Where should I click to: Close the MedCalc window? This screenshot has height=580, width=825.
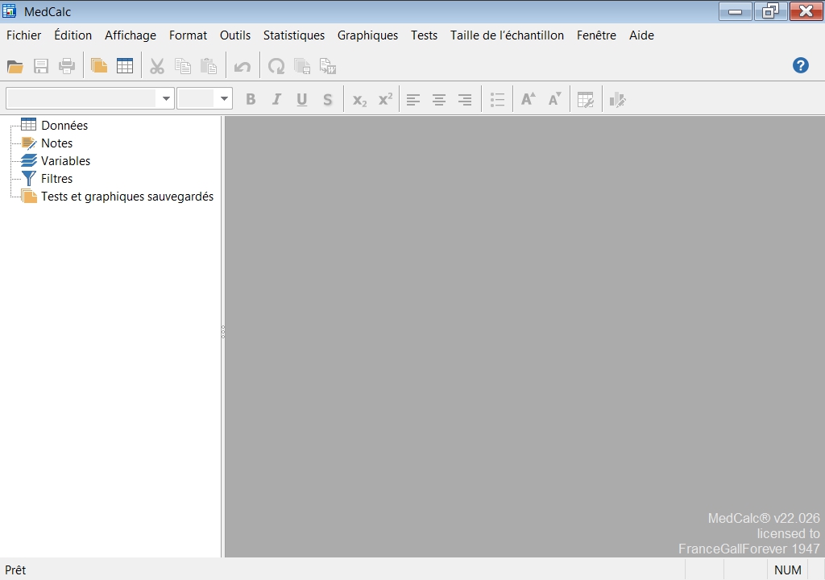tap(806, 11)
